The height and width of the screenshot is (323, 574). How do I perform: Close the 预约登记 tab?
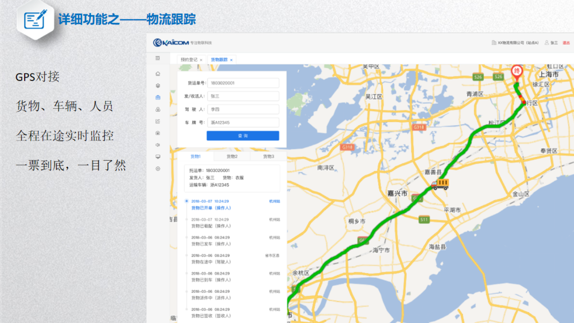click(201, 60)
